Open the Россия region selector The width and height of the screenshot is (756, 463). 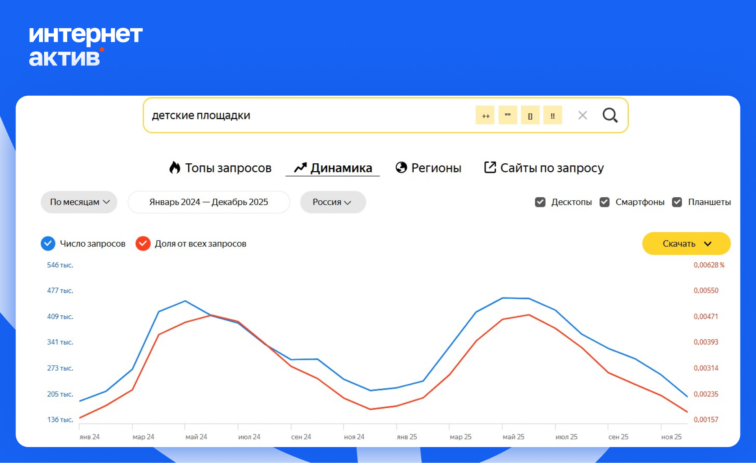pos(333,202)
